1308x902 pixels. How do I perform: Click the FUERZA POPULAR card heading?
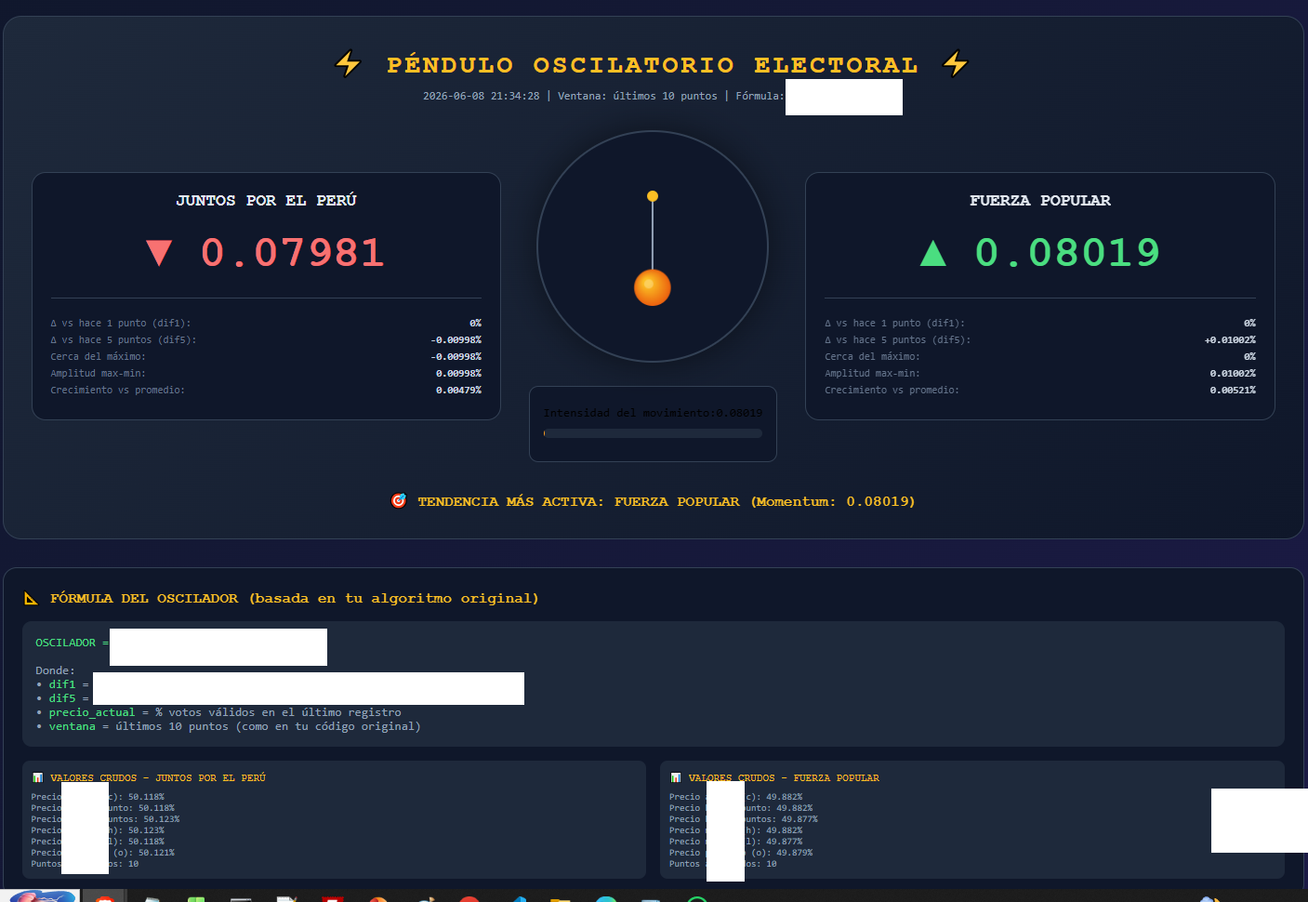coord(1040,200)
